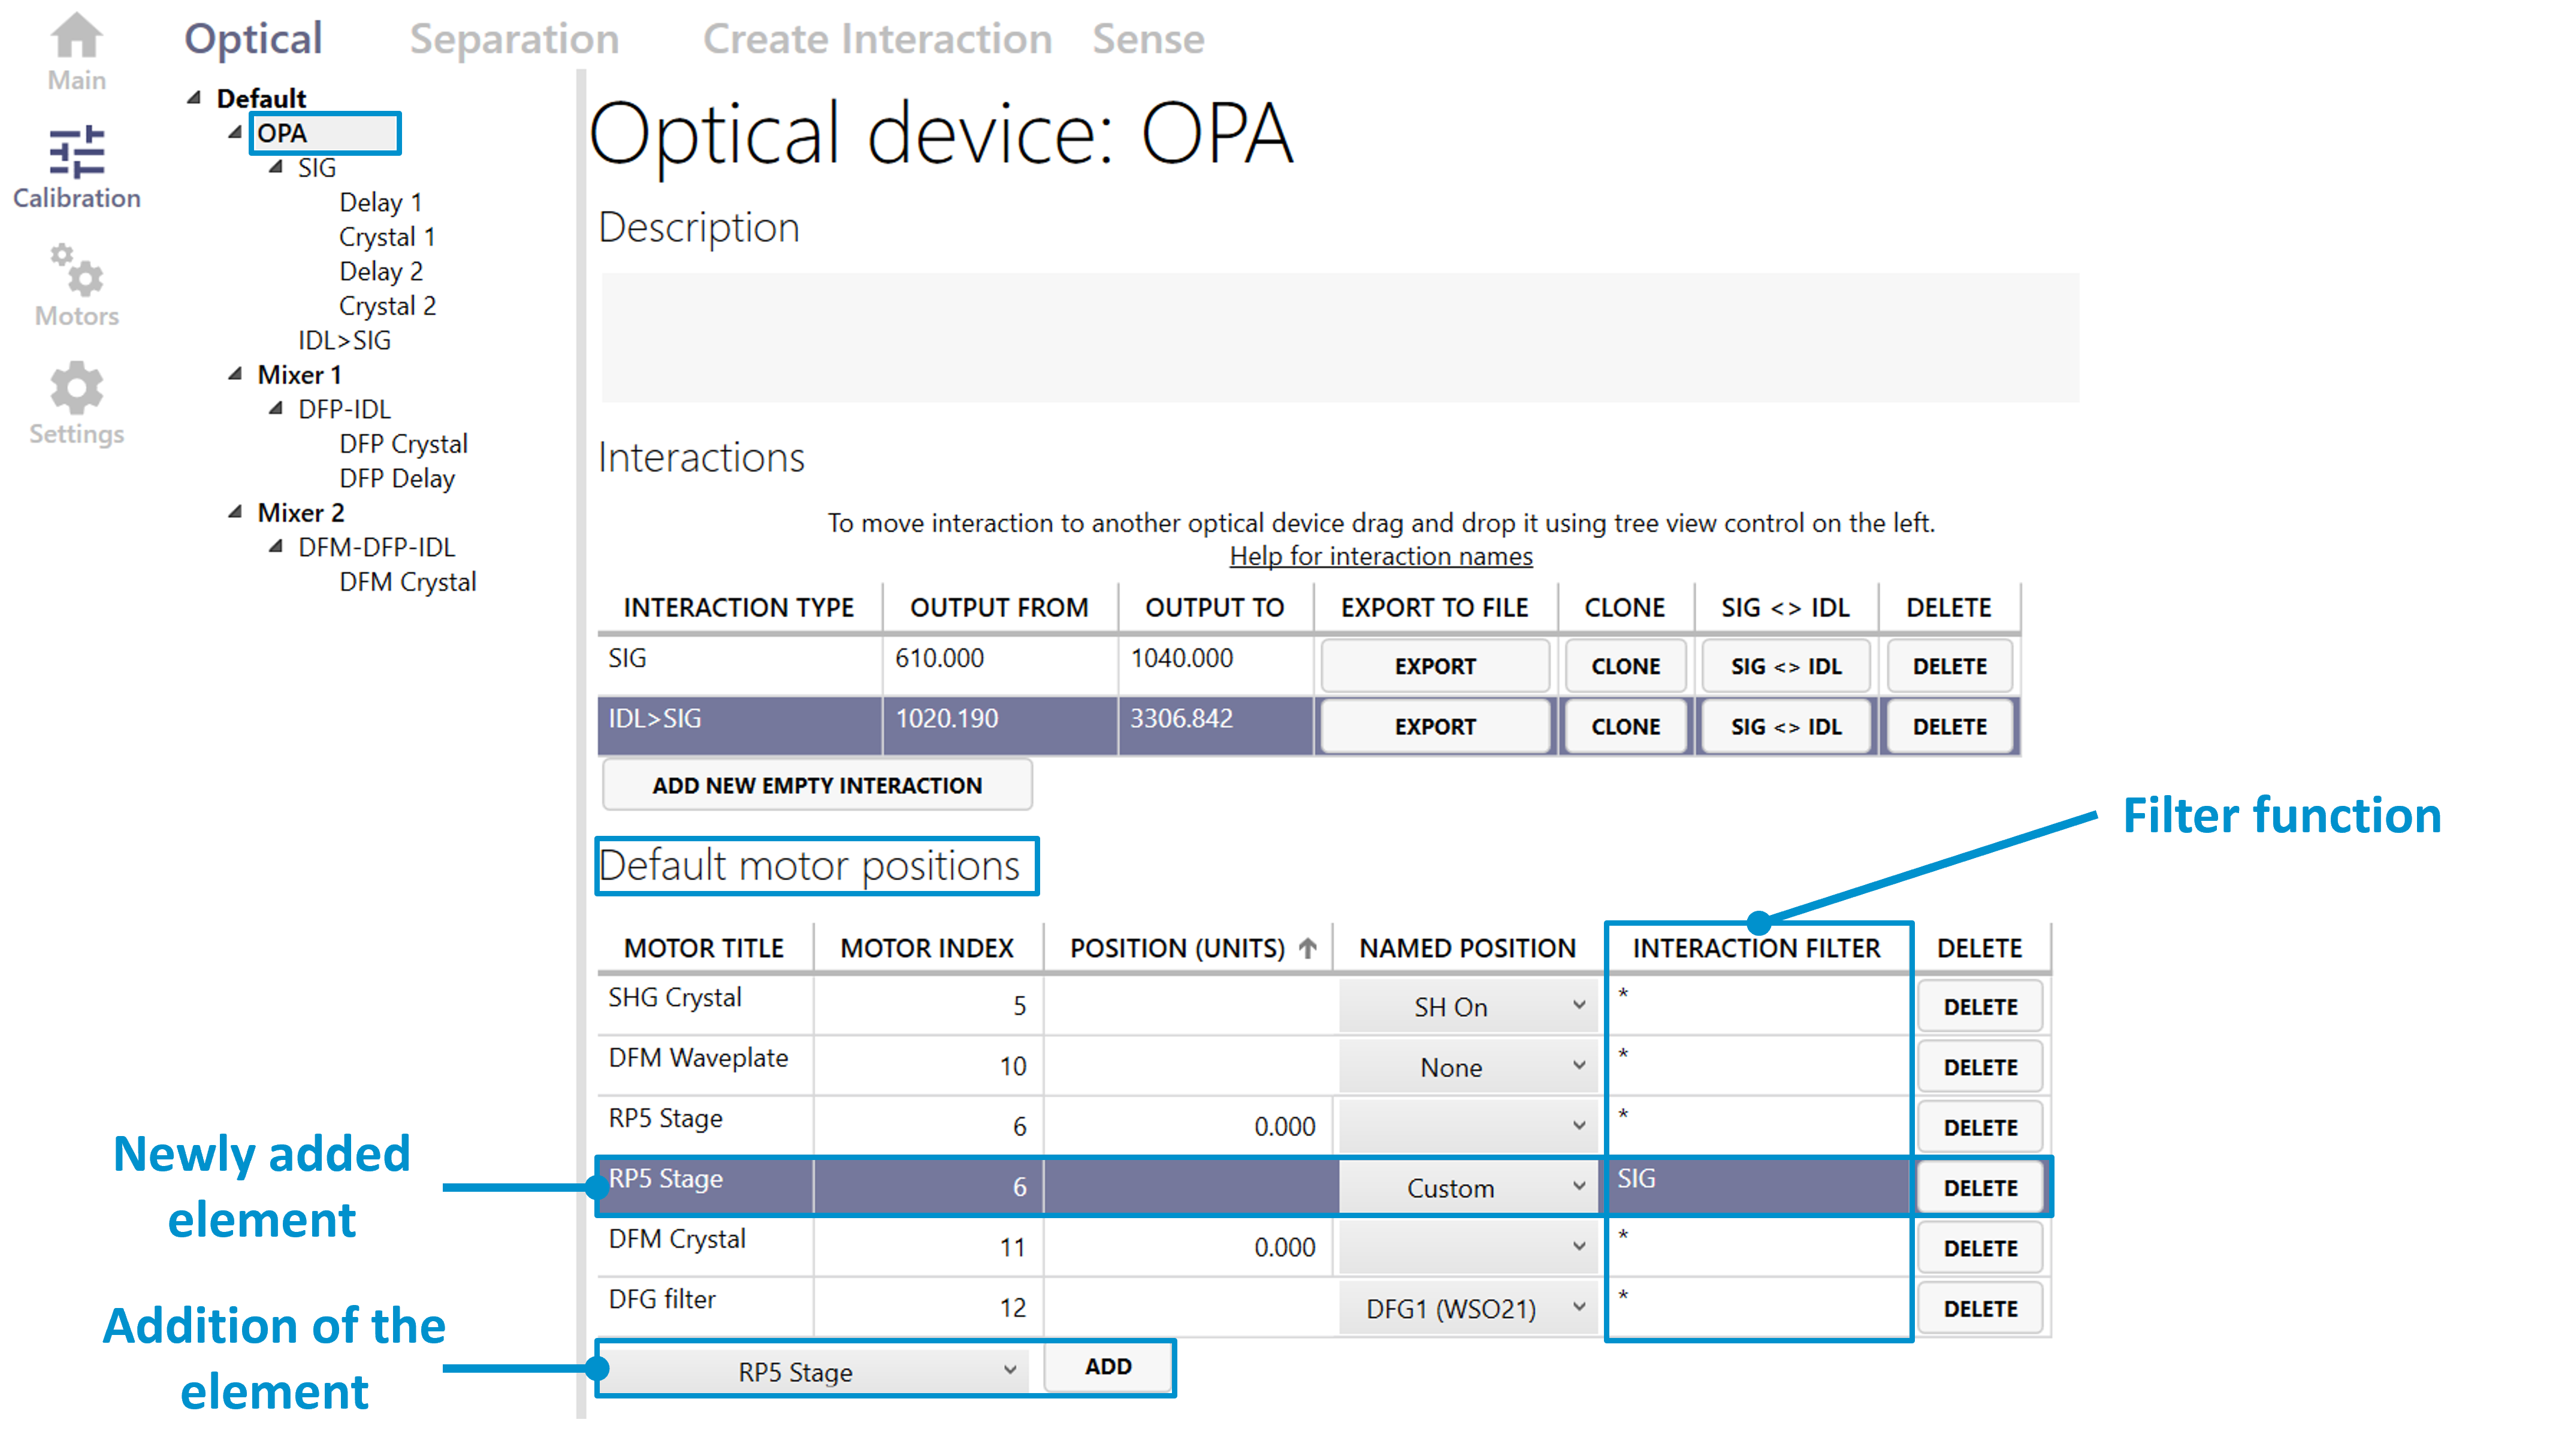Collapse the Default root node
The width and height of the screenshot is (2562, 1456).
coord(194,98)
